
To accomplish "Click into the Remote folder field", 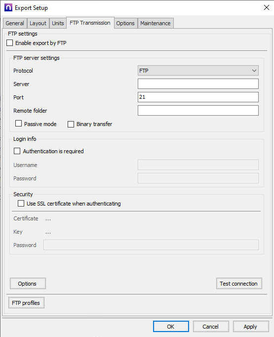I will 198,111.
